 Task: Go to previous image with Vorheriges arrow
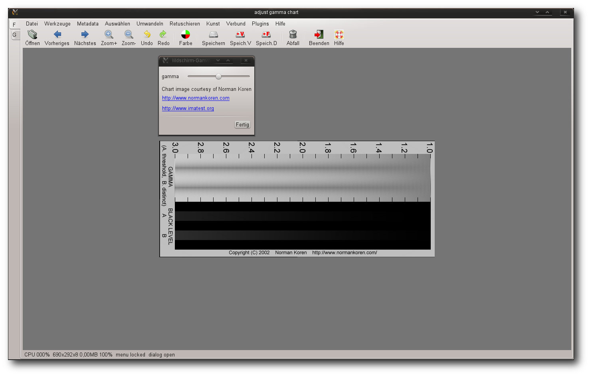pyautogui.click(x=57, y=35)
